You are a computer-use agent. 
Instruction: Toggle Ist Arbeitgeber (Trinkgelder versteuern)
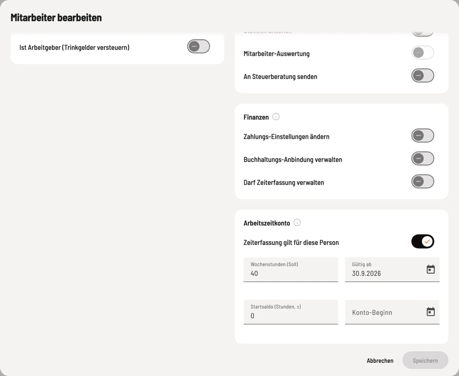tap(199, 46)
